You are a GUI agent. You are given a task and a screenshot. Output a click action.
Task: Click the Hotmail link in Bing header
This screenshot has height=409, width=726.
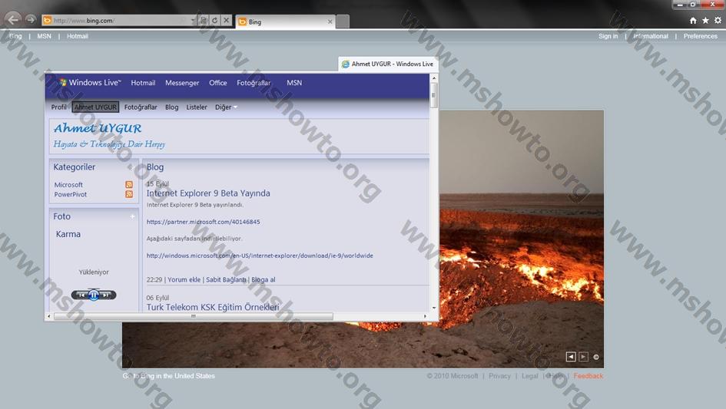pos(78,36)
